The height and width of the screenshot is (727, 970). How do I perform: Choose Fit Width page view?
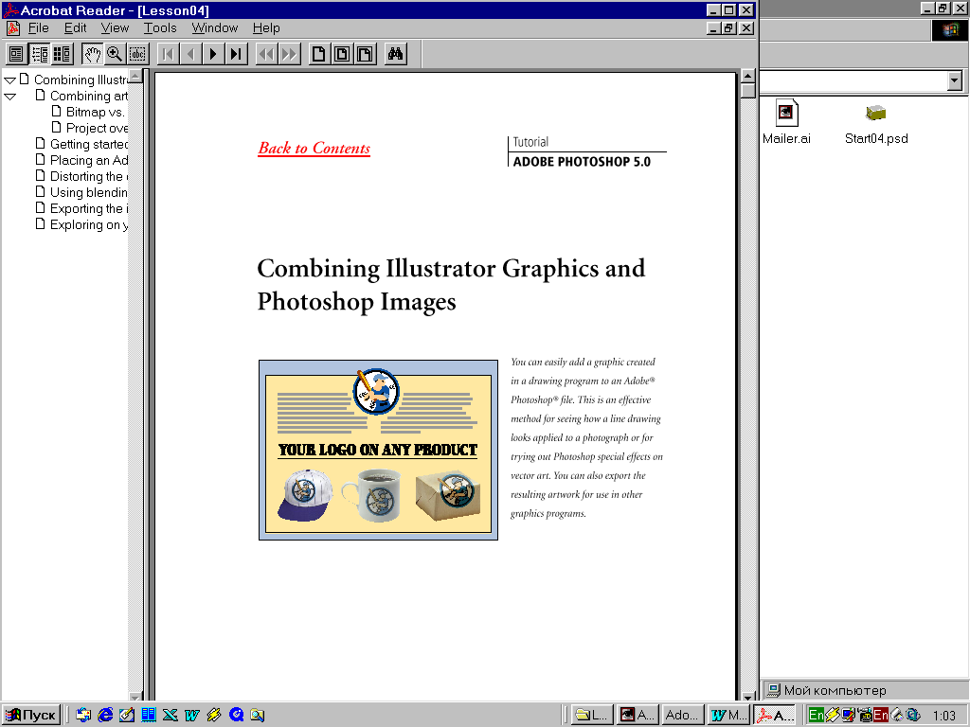[x=365, y=54]
